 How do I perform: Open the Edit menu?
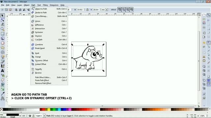[8, 5]
